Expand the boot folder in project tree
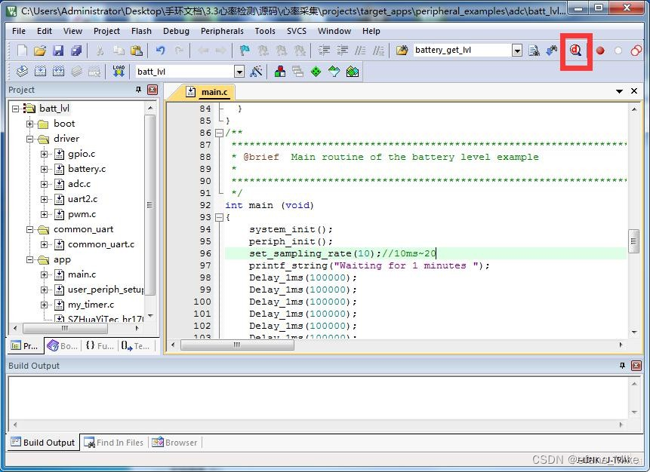Screen dimensions: 650x472 [x=30, y=124]
